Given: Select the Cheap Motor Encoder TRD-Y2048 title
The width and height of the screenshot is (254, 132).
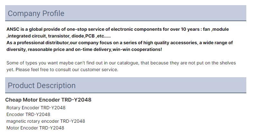Looking at the screenshot, I should [48, 100].
